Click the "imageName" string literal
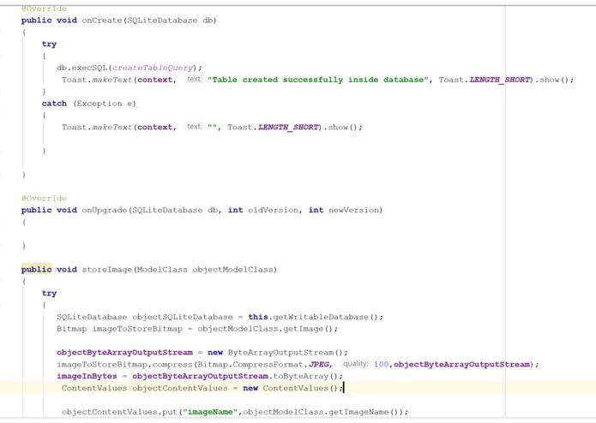Image resolution: width=596 pixels, height=423 pixels. click(210, 412)
